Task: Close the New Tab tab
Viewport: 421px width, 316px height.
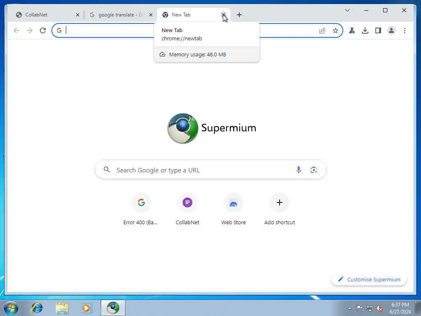Action: coord(223,15)
